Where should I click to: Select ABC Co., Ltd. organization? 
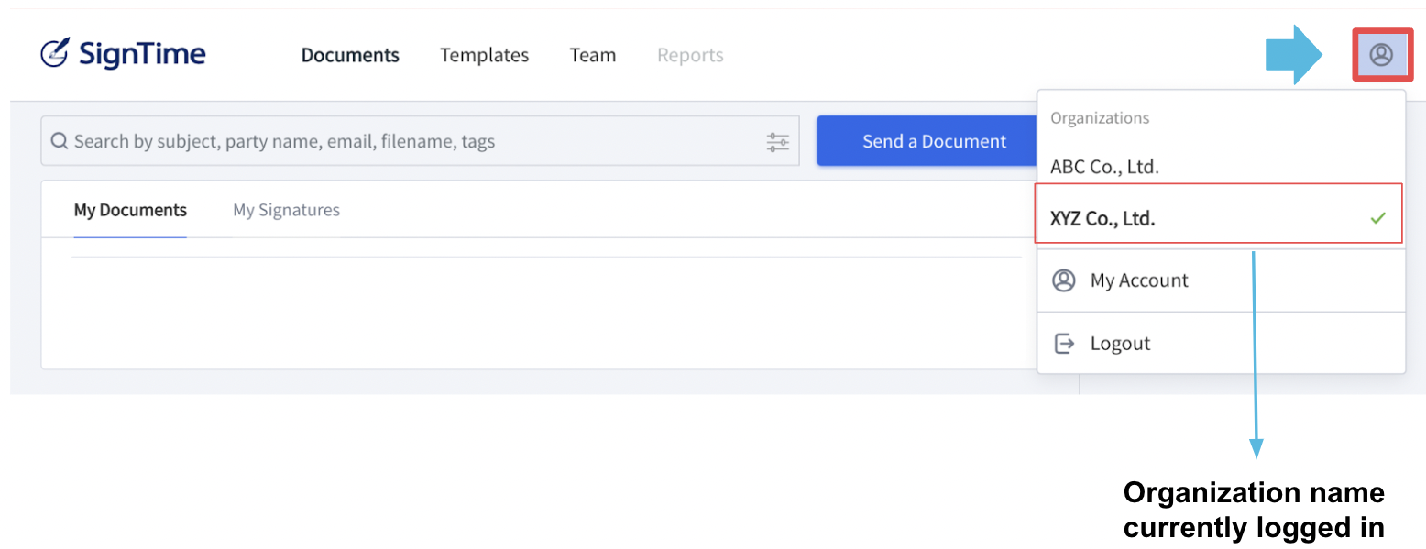point(1221,167)
